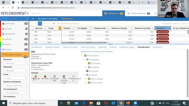Open column menu for Заказы на отгрузку
The image size is (189, 106).
[131, 28]
